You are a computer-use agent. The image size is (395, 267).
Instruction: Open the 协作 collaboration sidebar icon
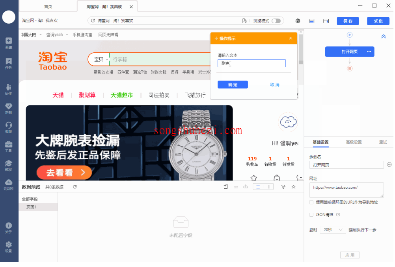pos(9,89)
